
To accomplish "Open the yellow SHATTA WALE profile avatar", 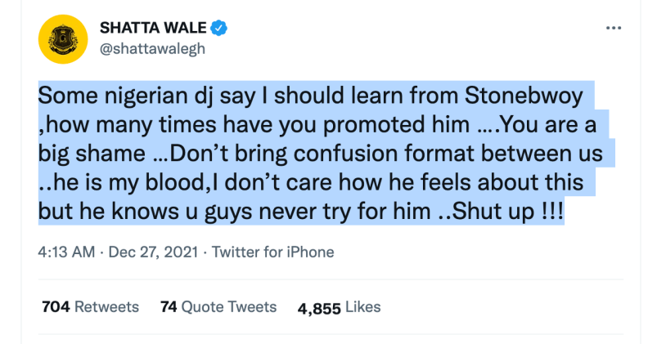I will [63, 39].
